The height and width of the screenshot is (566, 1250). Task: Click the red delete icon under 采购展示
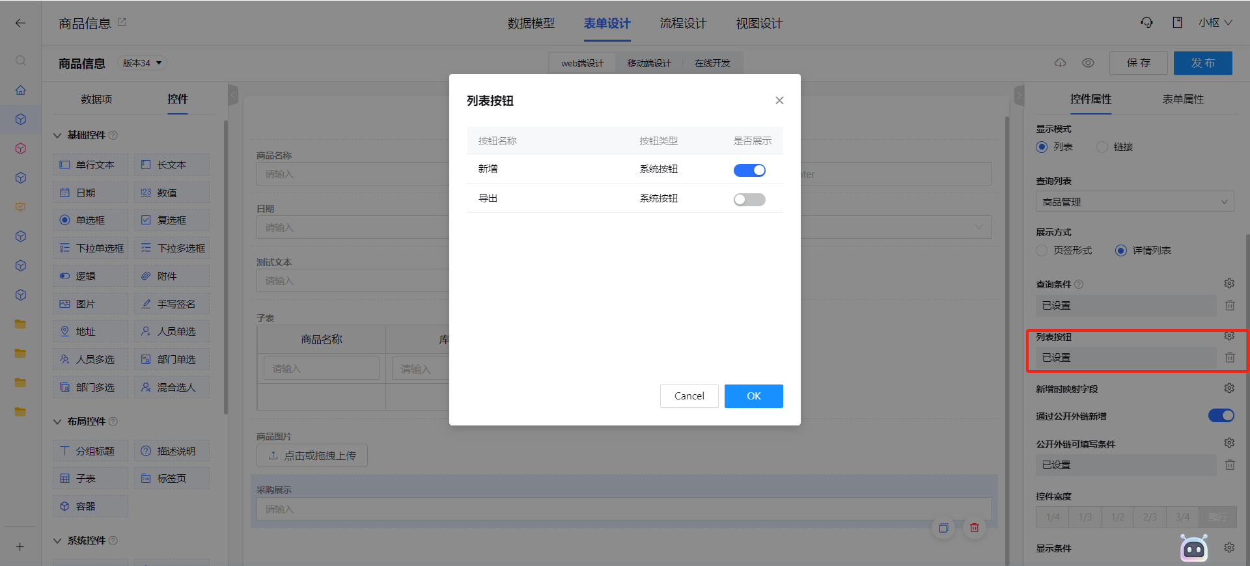974,528
